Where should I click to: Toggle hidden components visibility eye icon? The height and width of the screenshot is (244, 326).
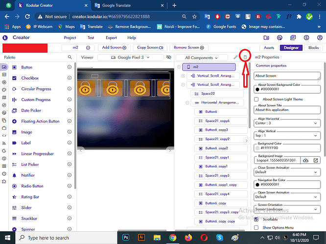coord(169,58)
